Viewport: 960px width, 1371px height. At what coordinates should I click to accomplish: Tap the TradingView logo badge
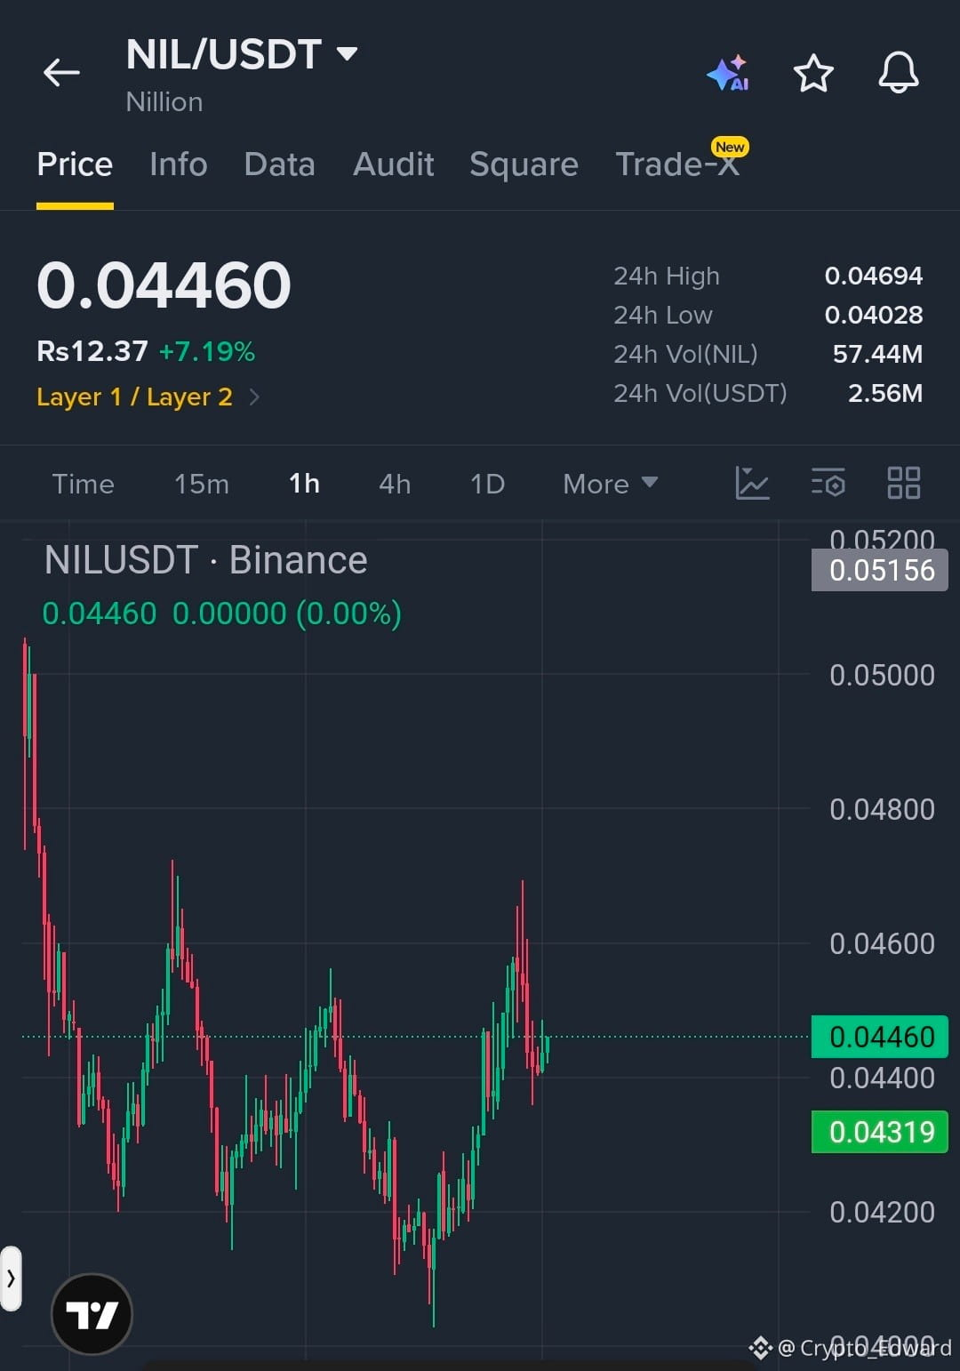click(92, 1314)
